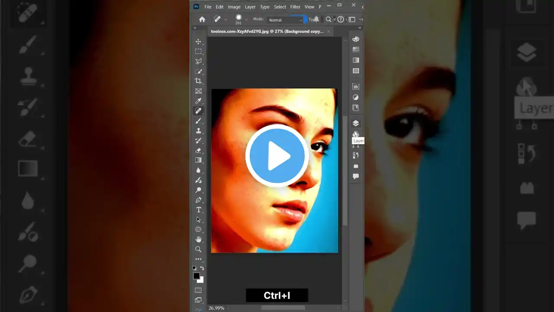Image resolution: width=554 pixels, height=312 pixels.
Task: Open the Filter menu
Action: tap(295, 7)
